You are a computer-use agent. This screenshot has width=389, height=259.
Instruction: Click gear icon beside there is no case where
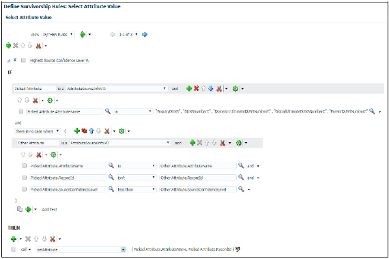[x=121, y=131]
